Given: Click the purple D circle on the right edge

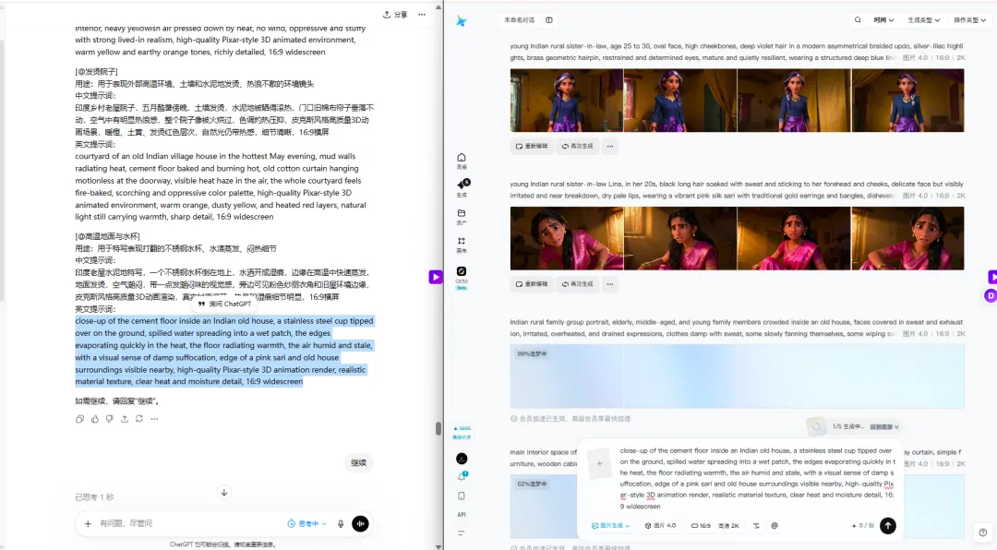Looking at the screenshot, I should [x=990, y=295].
